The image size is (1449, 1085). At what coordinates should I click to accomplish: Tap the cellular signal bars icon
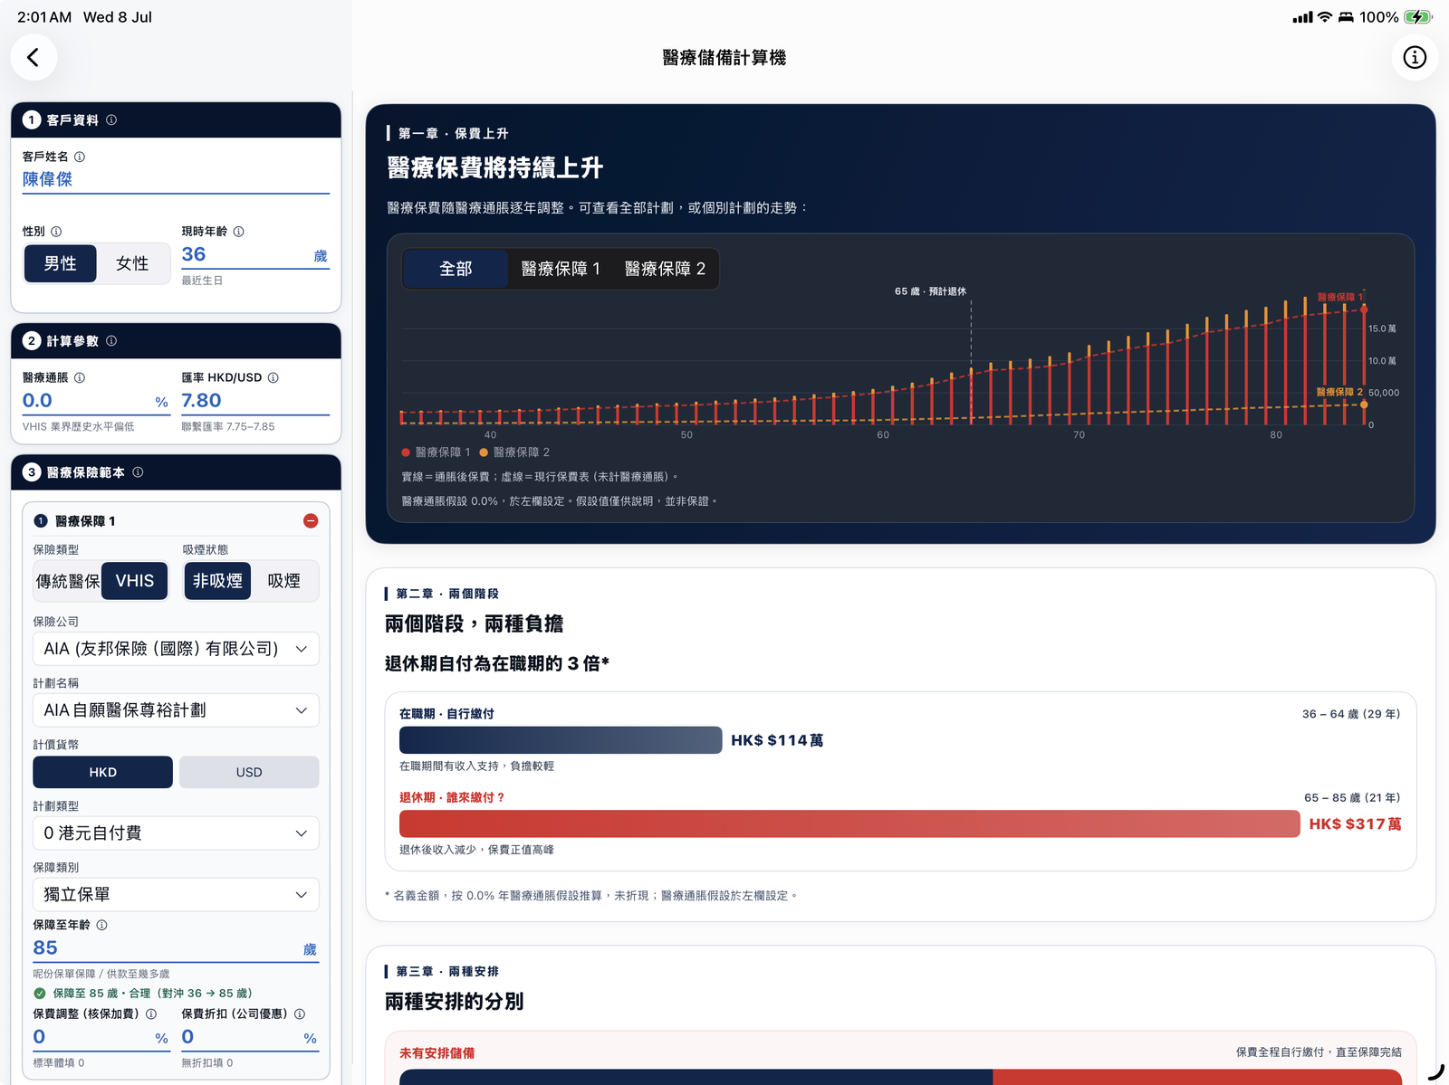pos(1302,17)
